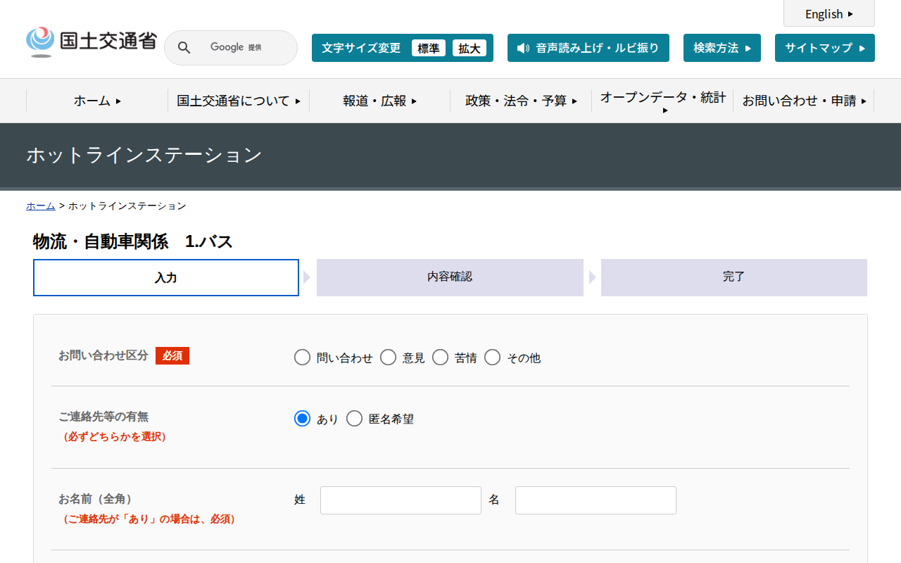Open 音声読み上げ・ルビ振り

pyautogui.click(x=588, y=48)
